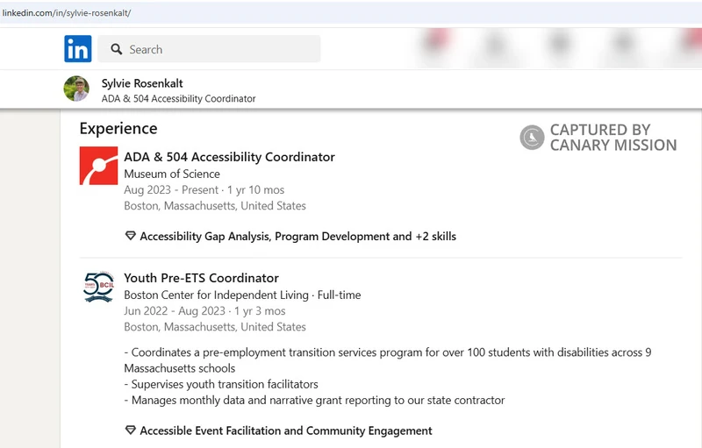Open the Museum of Science company link
The image size is (702, 448).
click(172, 174)
